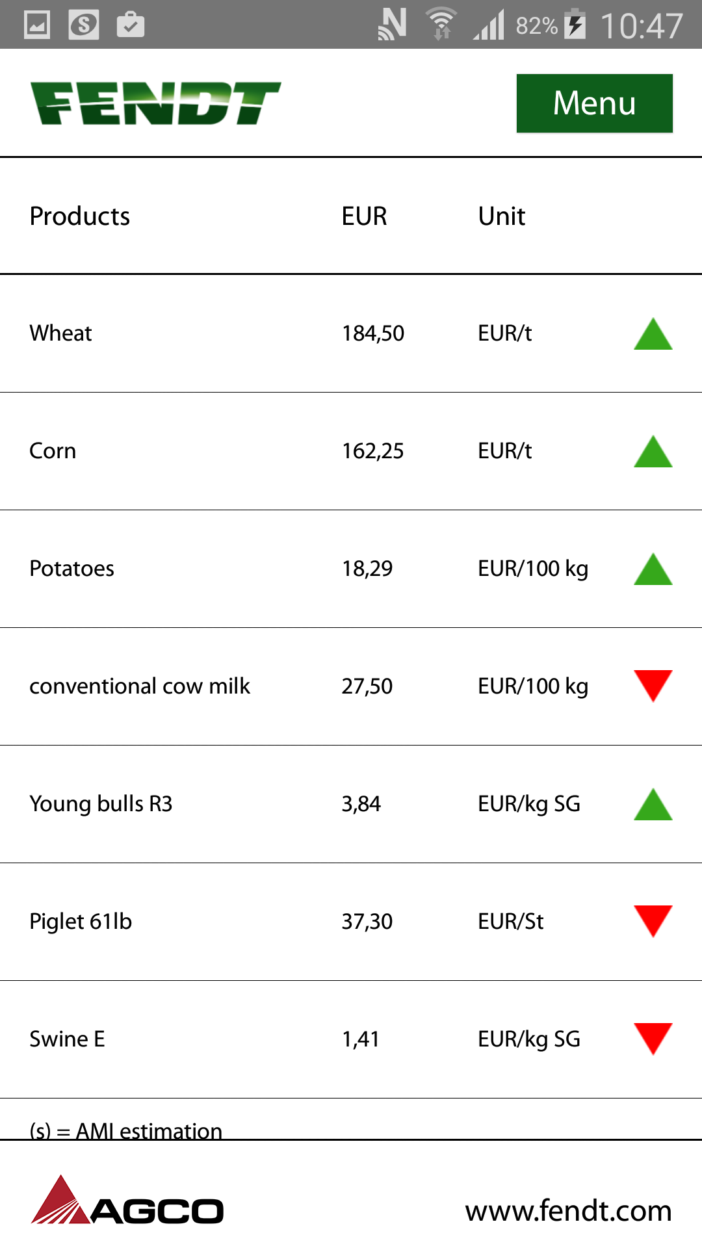Tap the Fendt logo

pos(155,103)
